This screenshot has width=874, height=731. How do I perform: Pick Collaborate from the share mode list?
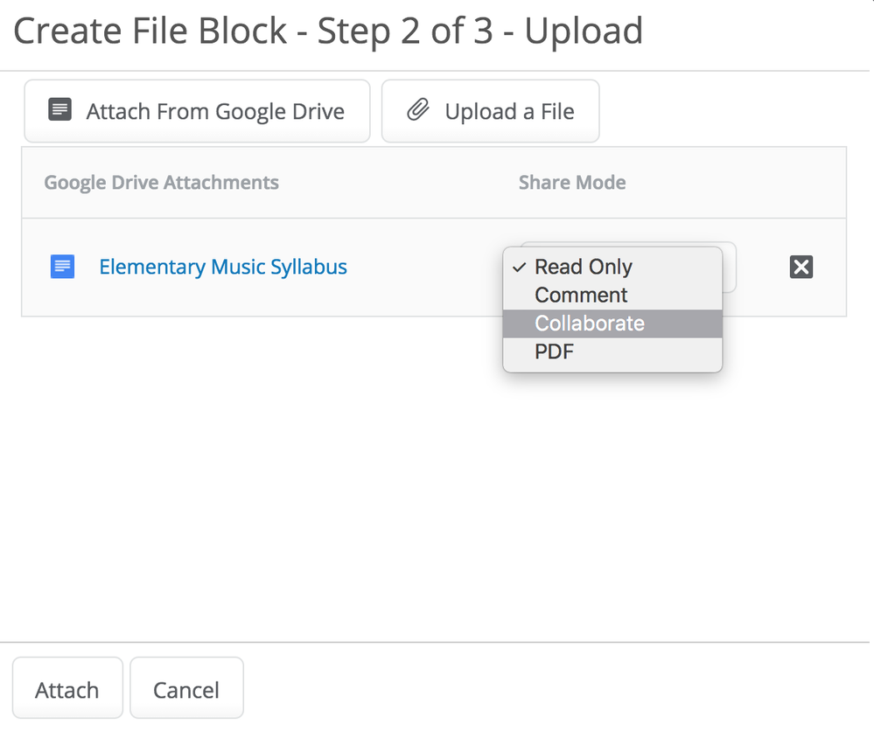point(590,323)
